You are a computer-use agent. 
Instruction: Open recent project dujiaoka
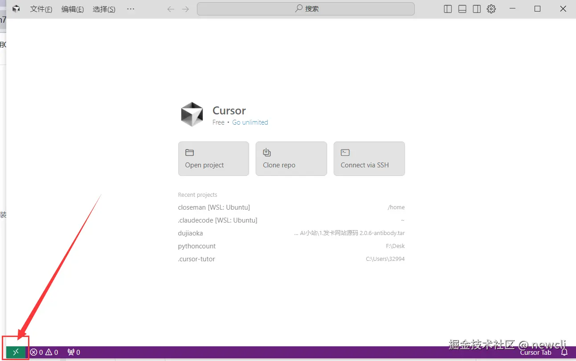point(291,233)
